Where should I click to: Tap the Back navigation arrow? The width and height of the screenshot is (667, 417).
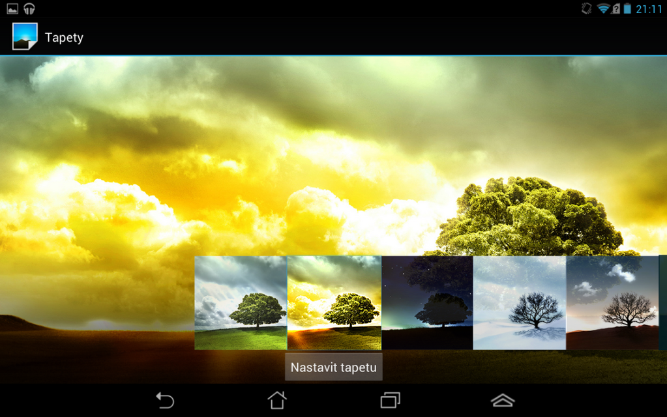164,401
